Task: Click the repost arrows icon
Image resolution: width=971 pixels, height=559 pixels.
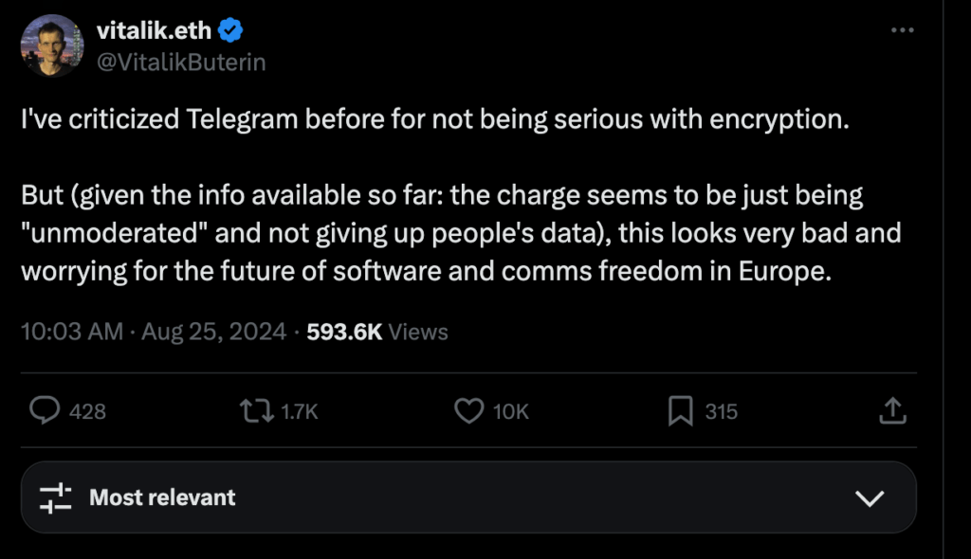Action: tap(253, 410)
